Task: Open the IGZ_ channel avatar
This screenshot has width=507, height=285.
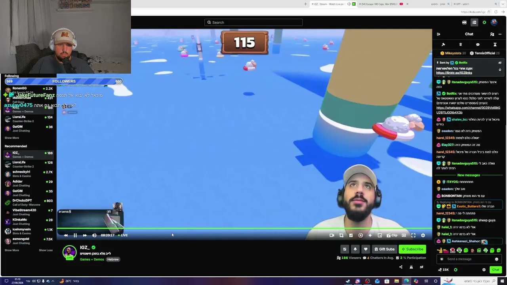Action: tap(69, 252)
